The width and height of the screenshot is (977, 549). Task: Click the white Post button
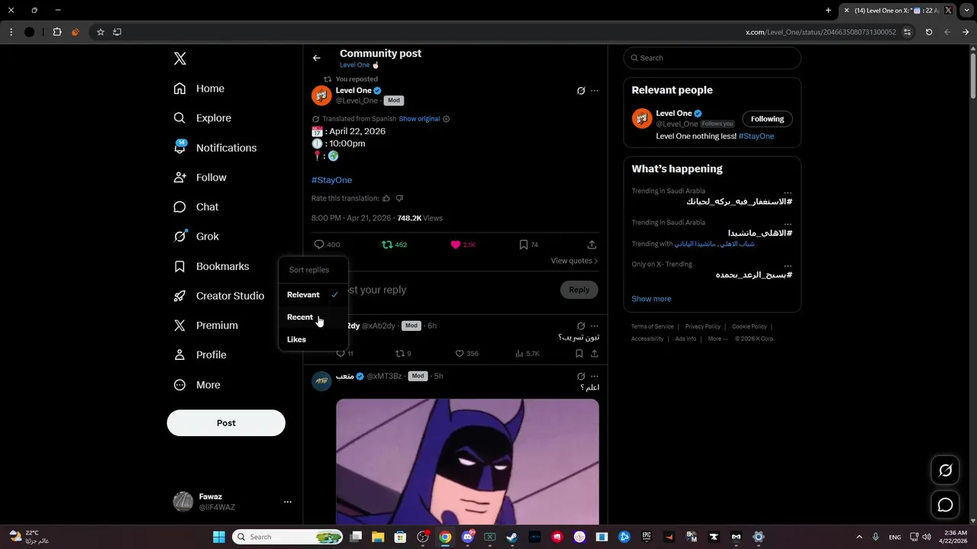point(226,422)
